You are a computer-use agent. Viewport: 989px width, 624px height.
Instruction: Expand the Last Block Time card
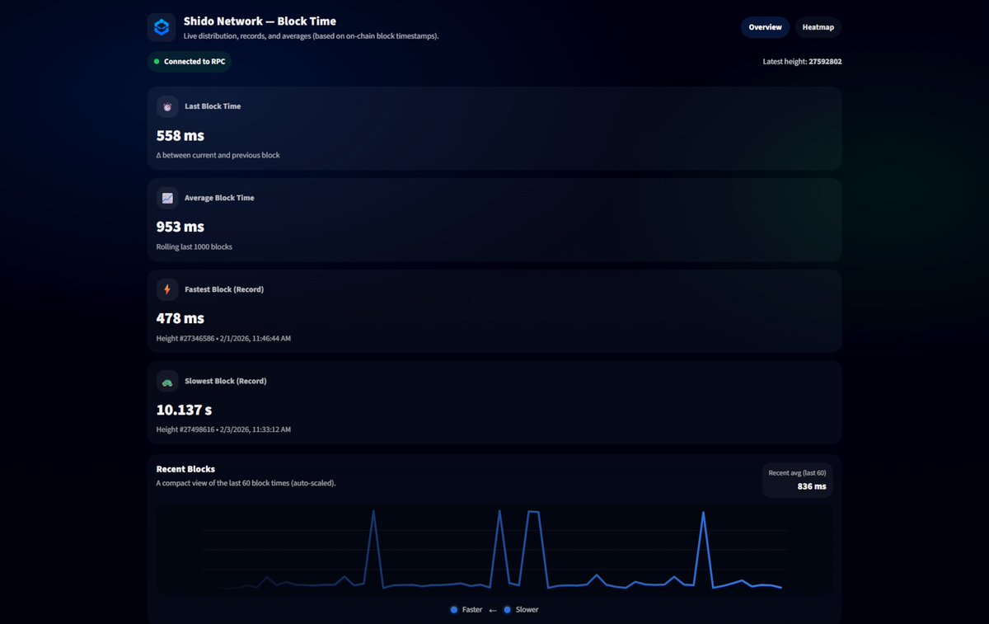point(494,128)
